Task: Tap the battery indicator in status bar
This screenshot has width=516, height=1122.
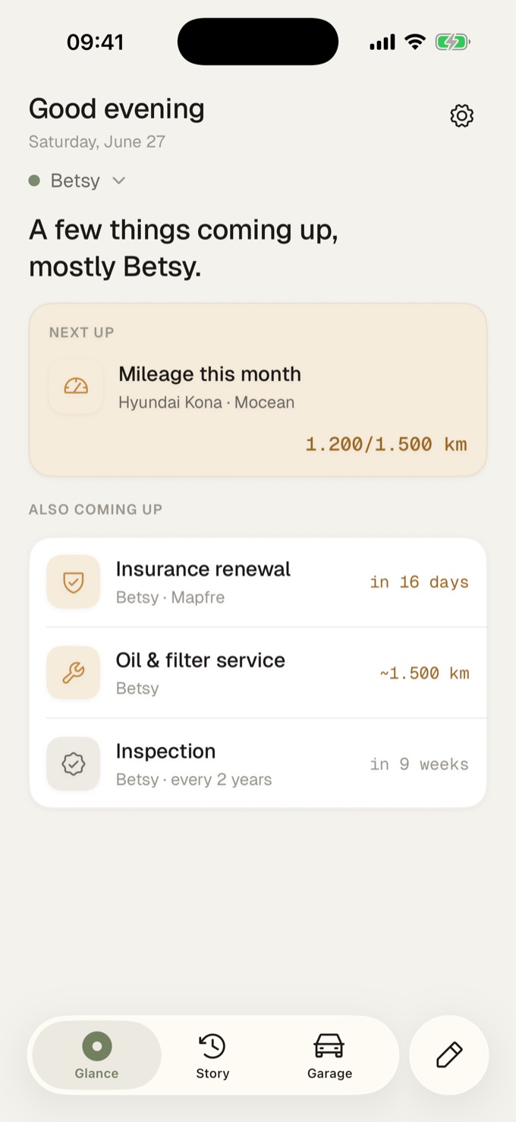Action: pyautogui.click(x=453, y=43)
